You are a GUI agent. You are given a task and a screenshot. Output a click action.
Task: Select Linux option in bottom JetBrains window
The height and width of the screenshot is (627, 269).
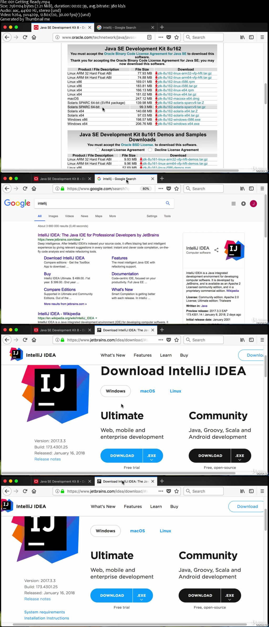click(165, 531)
